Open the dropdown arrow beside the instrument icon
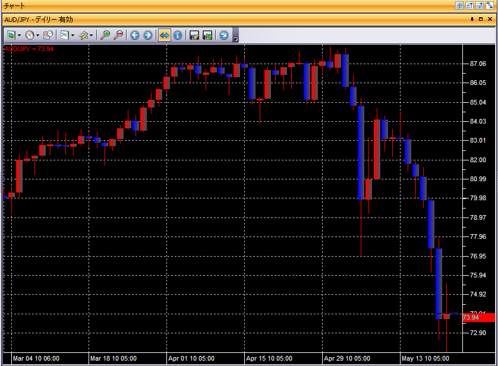 coord(19,36)
